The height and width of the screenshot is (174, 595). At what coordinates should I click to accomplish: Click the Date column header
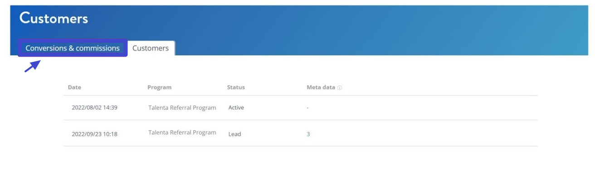[74, 87]
